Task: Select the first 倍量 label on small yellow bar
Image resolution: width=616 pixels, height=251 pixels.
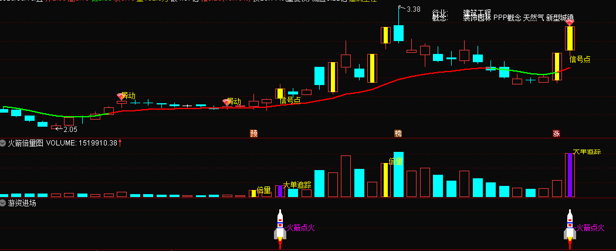Action: (x=263, y=191)
